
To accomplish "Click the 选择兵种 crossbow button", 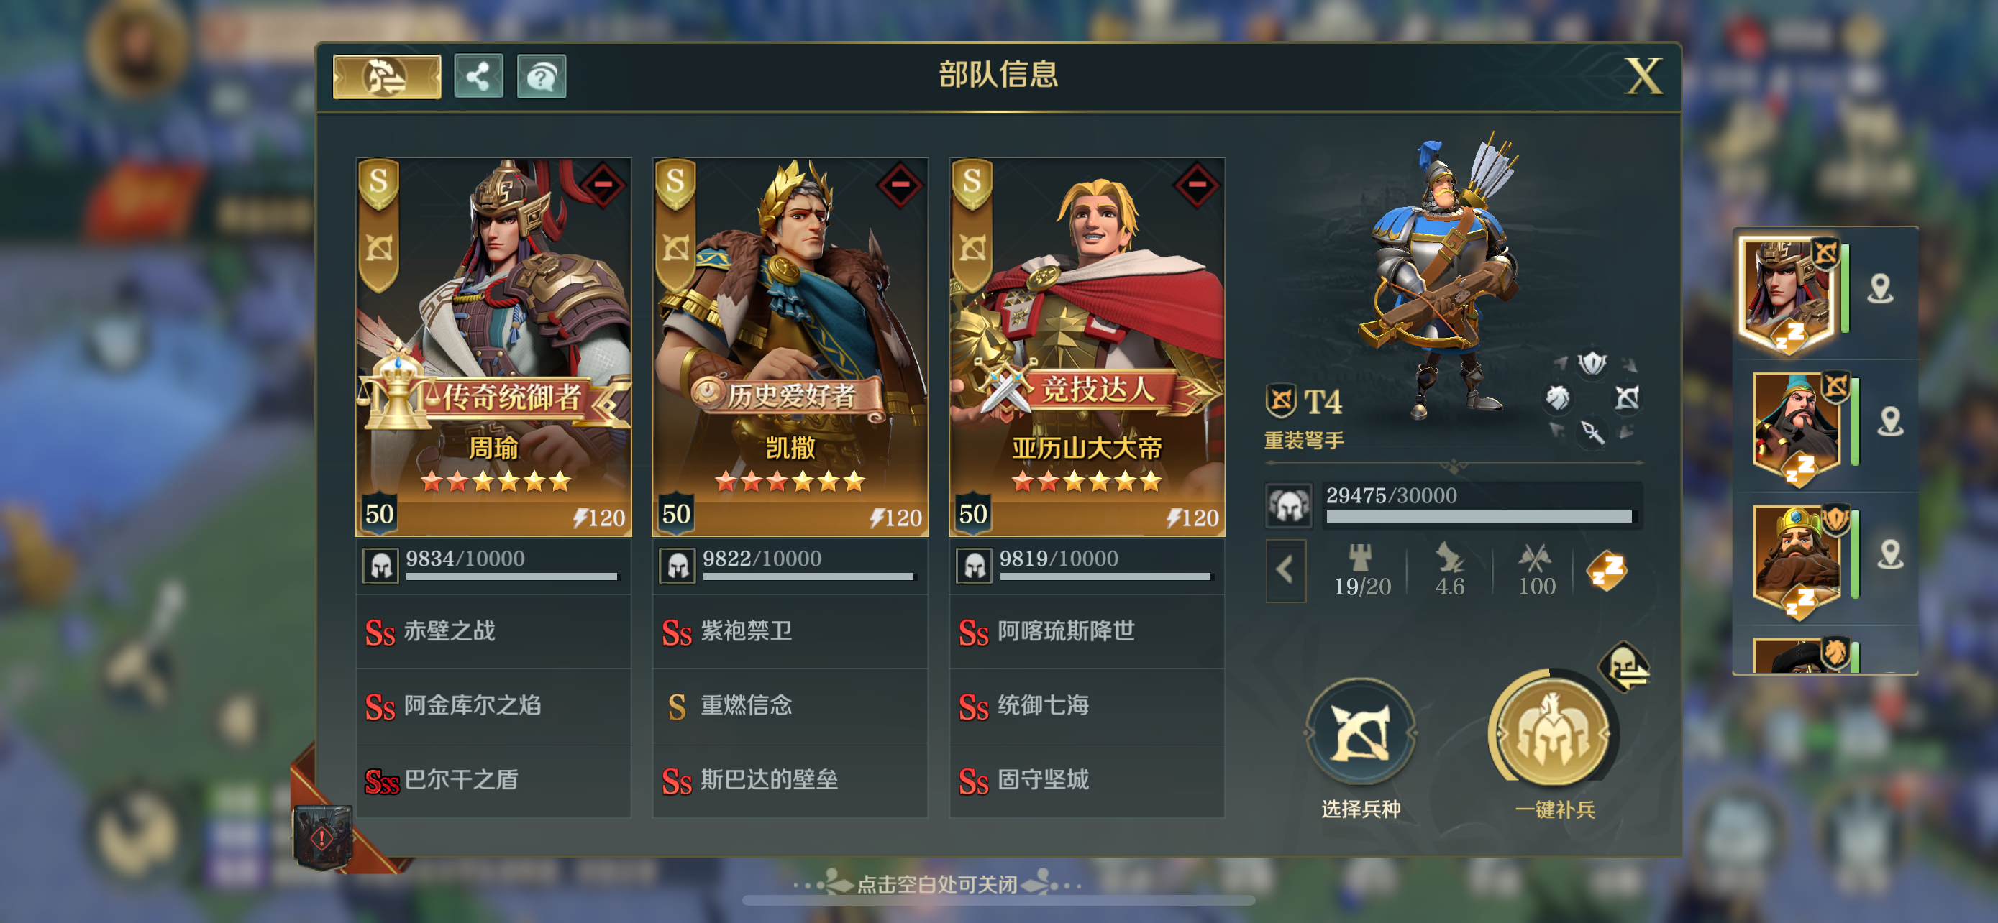I will [x=1361, y=733].
